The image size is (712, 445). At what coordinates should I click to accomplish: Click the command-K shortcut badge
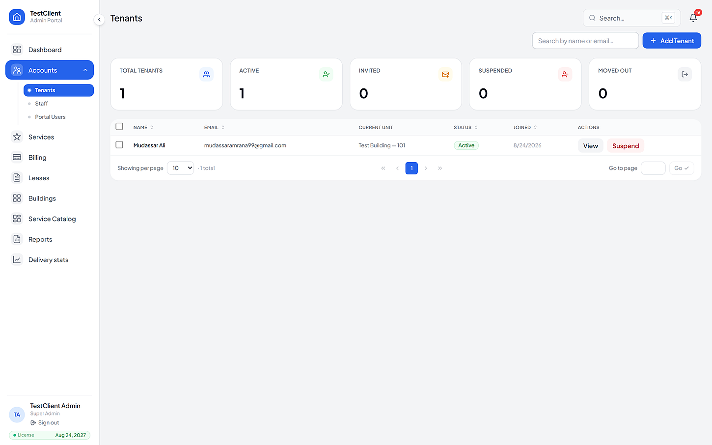pos(668,18)
